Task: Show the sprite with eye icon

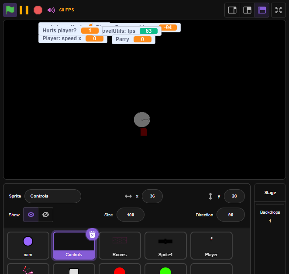Action: (31, 215)
